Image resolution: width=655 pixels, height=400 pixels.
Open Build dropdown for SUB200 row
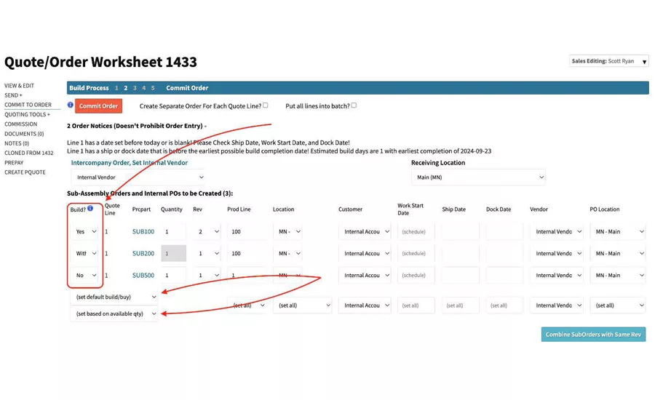click(85, 253)
